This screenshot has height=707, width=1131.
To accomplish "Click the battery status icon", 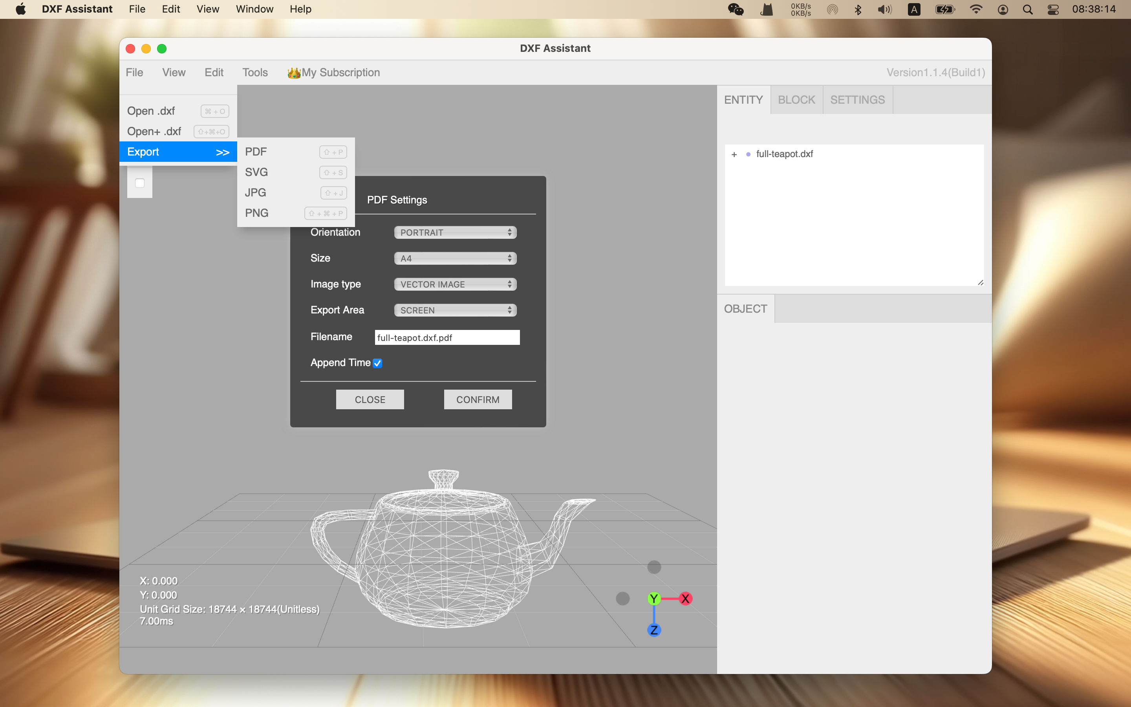I will [945, 9].
